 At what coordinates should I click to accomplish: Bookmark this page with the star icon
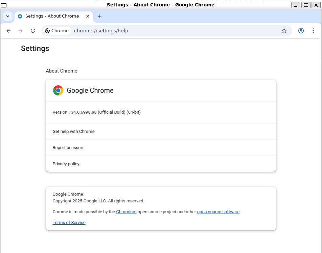(x=284, y=31)
